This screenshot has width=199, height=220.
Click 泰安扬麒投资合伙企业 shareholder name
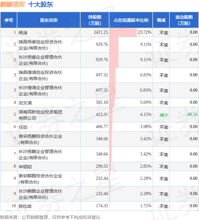pyautogui.click(x=40, y=139)
